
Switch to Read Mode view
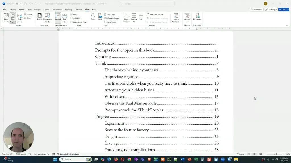click(x=6, y=18)
